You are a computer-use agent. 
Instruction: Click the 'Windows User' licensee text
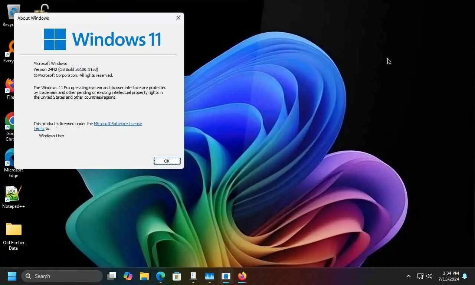point(52,136)
